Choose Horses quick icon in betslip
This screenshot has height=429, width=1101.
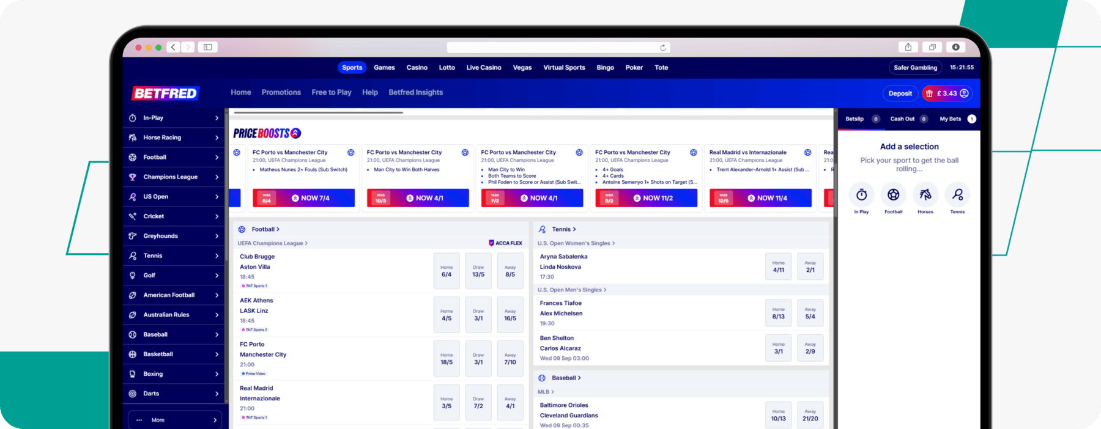[x=925, y=195]
